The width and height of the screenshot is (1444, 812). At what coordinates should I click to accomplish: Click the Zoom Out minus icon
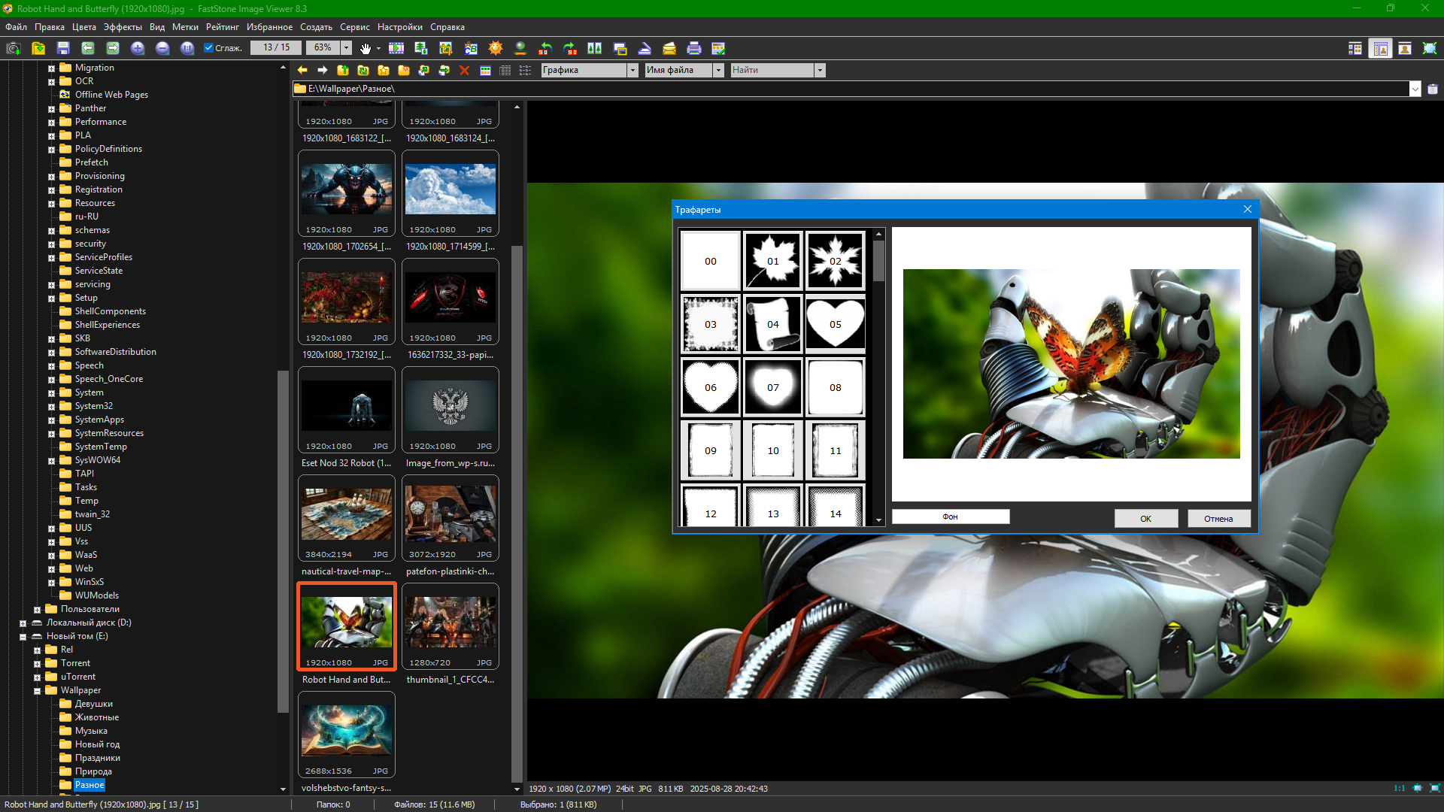coord(162,48)
